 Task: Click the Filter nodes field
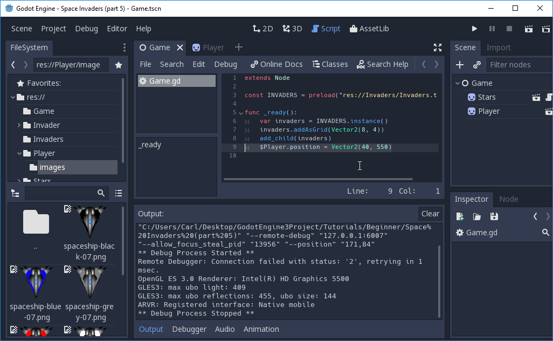tap(520, 65)
